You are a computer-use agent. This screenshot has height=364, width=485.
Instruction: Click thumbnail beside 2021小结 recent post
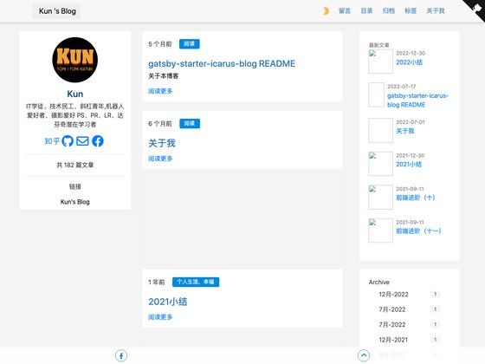[380, 164]
